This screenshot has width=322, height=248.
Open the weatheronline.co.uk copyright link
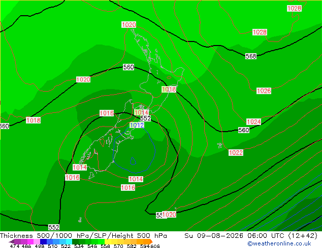point(279,243)
